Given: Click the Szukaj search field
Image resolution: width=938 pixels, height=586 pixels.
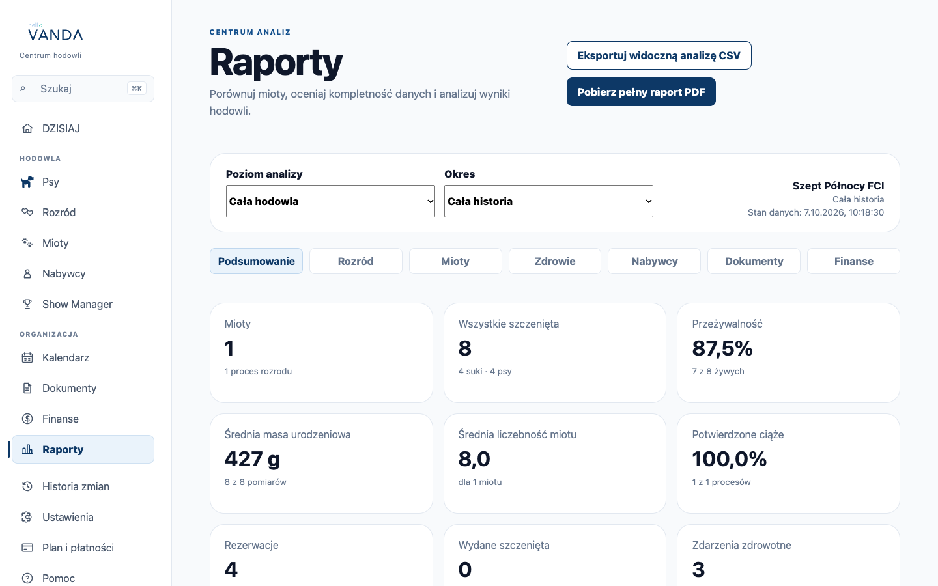Looking at the screenshot, I should [x=83, y=89].
